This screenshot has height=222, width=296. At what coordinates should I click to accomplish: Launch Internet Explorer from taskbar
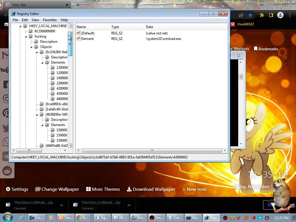tap(22, 218)
